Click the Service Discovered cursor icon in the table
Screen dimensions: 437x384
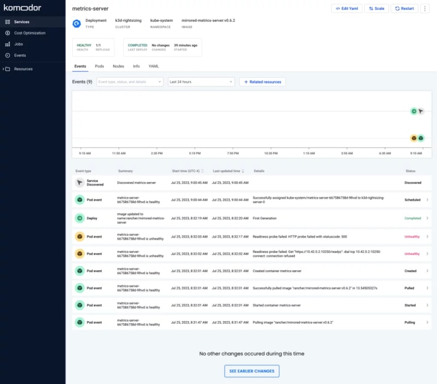coord(79,183)
